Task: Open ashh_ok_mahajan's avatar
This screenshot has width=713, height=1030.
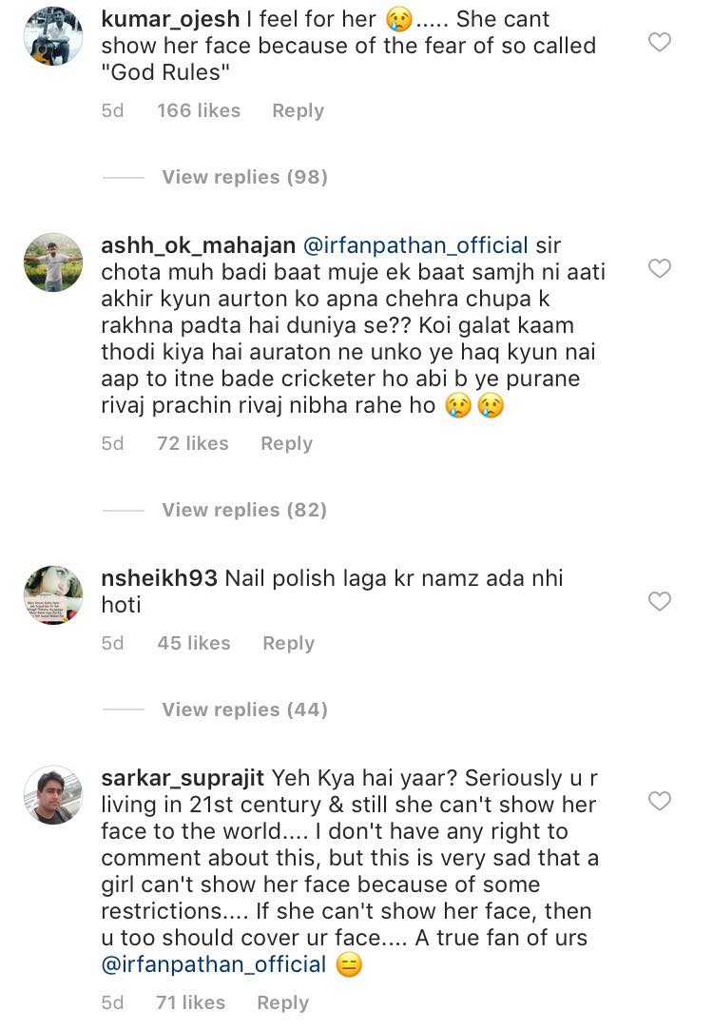Action: point(53,262)
